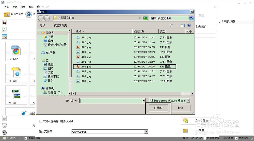The width and height of the screenshot is (254, 141).
Task: Click the 取消 button
Action: [181, 108]
